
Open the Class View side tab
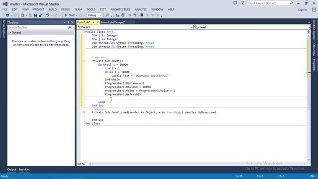(x=314, y=50)
